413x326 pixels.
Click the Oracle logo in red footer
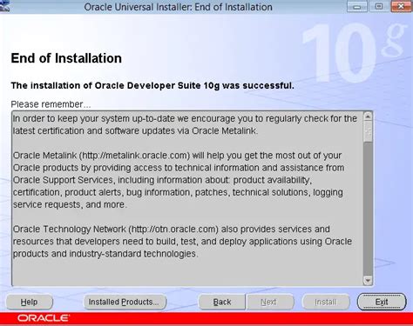[44, 318]
